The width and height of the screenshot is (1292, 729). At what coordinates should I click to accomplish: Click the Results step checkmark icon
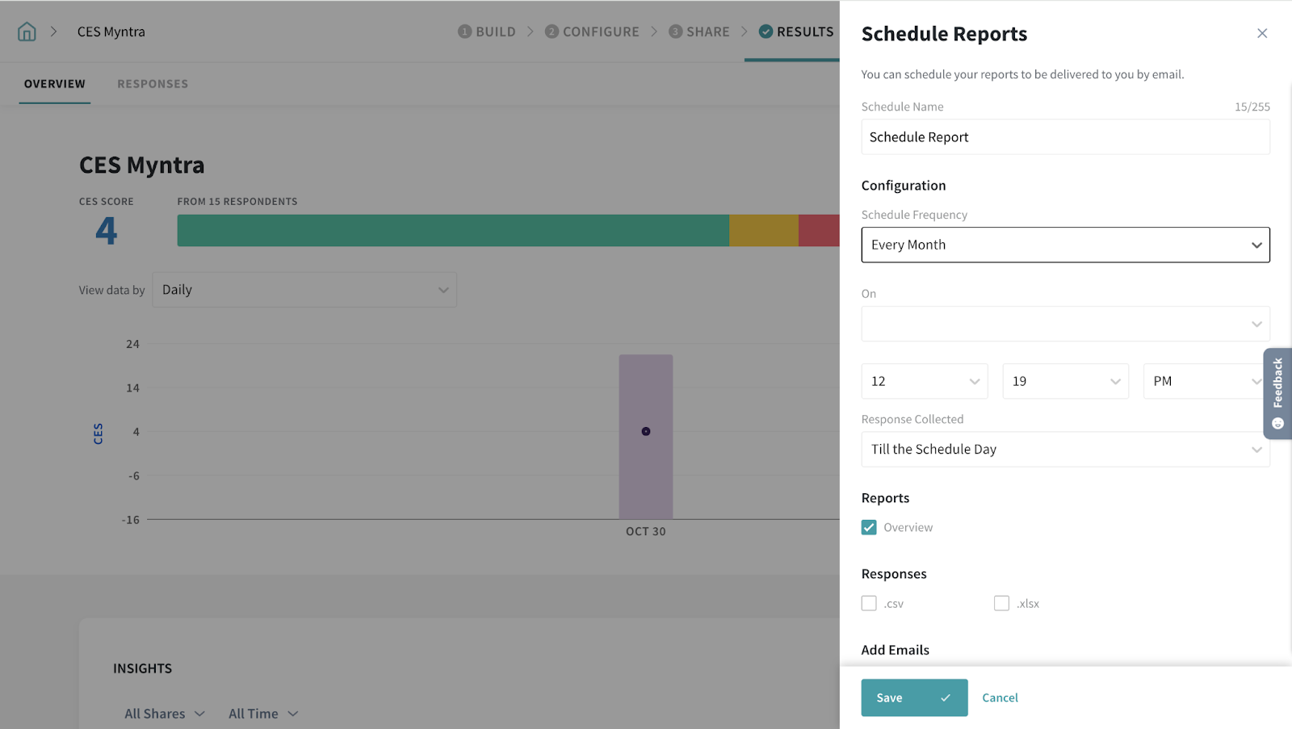[766, 31]
